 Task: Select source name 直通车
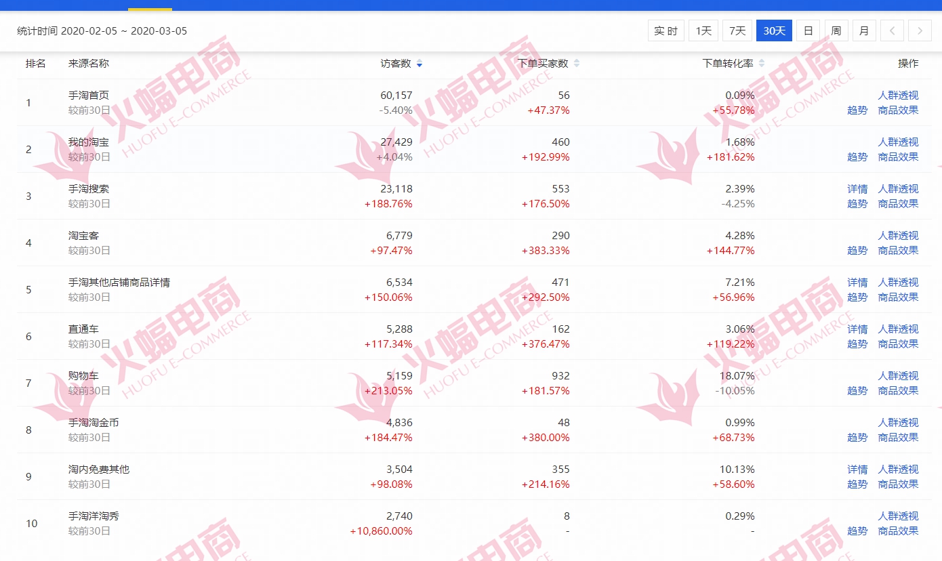(x=83, y=329)
